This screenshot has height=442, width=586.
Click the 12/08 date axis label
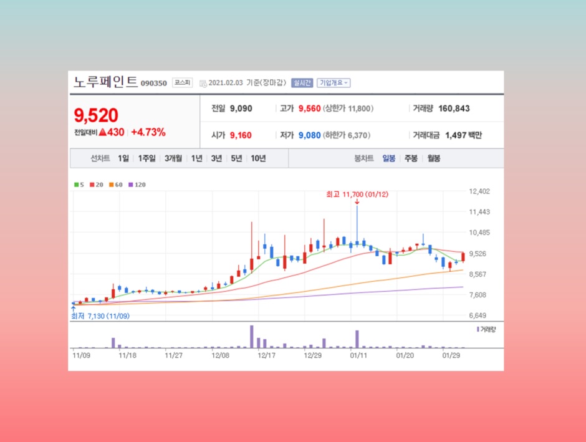pyautogui.click(x=220, y=355)
